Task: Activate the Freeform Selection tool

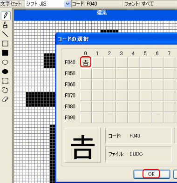Action: (5, 90)
